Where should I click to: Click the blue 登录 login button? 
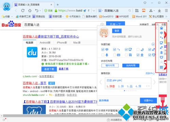click(x=117, y=31)
